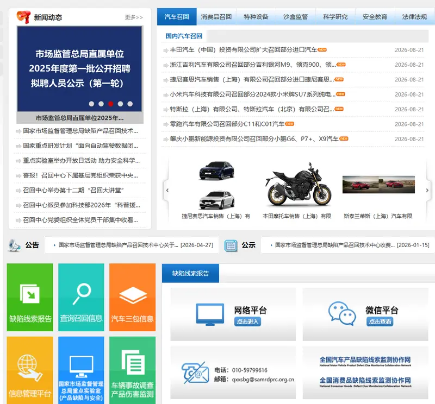Select the red active carousel dot
Screen dimensions: 435x404
point(111,104)
